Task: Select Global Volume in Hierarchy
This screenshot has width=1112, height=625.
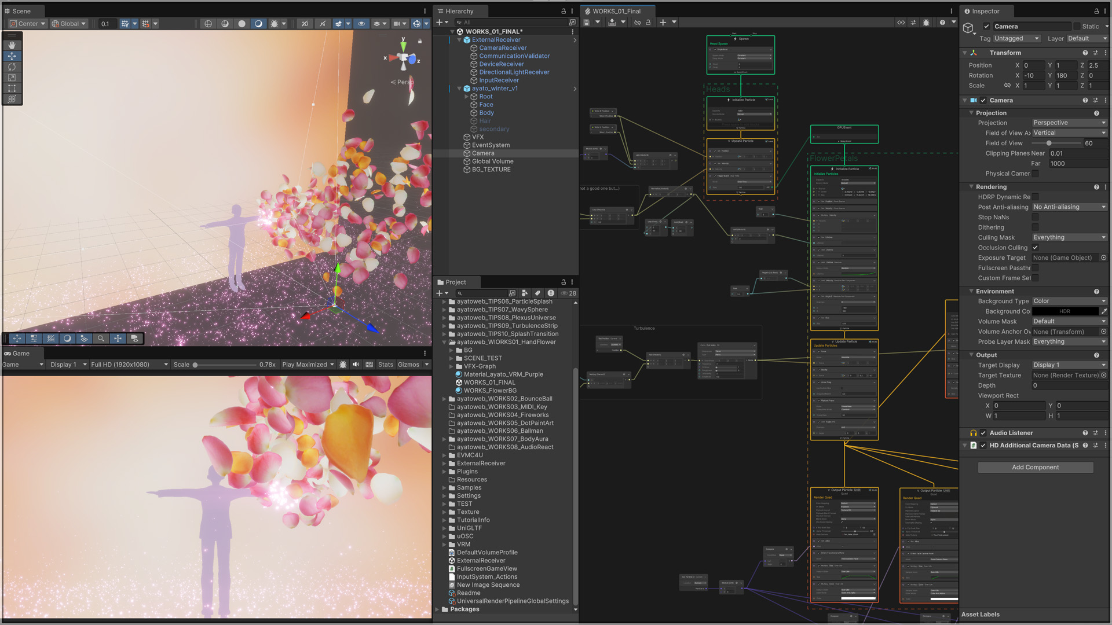Action: [492, 161]
